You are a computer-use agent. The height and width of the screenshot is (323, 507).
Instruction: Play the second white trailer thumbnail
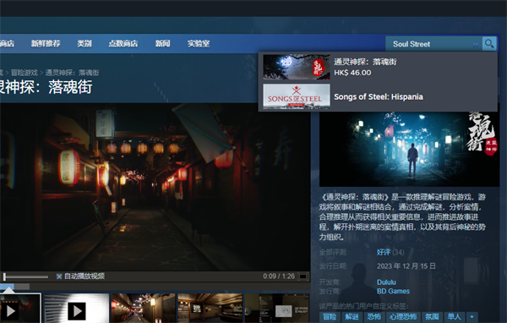pyautogui.click(x=76, y=309)
